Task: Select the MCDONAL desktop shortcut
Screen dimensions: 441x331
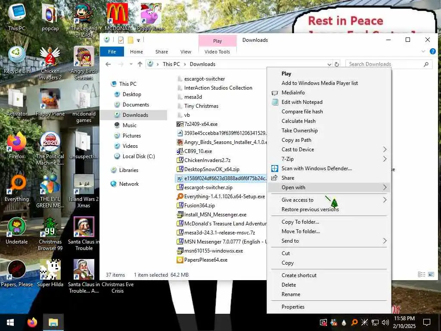Action: [117, 17]
